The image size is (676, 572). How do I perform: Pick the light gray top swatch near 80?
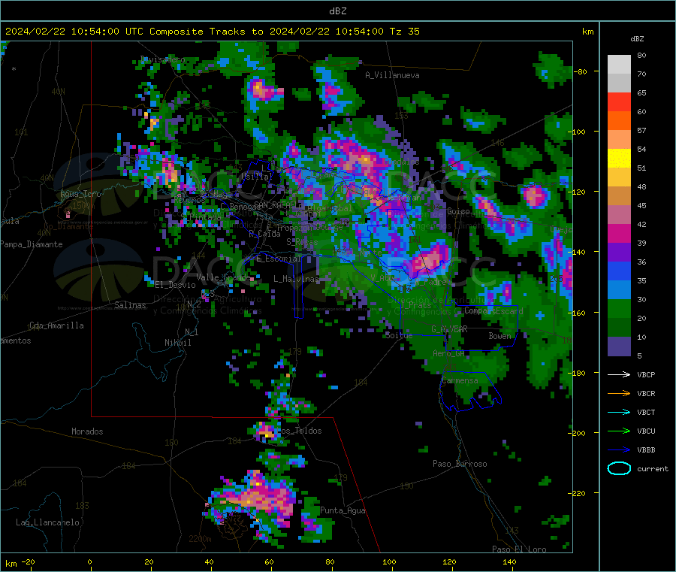point(619,65)
